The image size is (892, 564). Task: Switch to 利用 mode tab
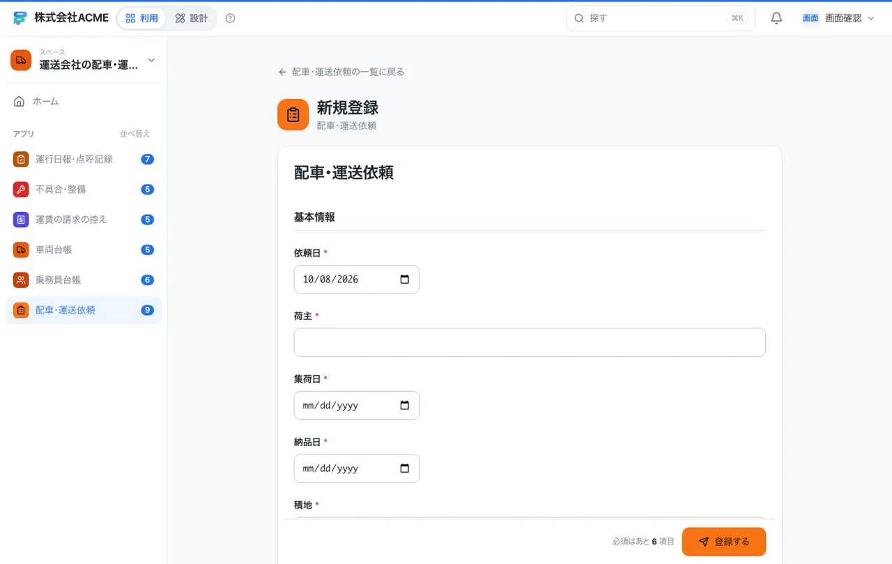tap(142, 18)
